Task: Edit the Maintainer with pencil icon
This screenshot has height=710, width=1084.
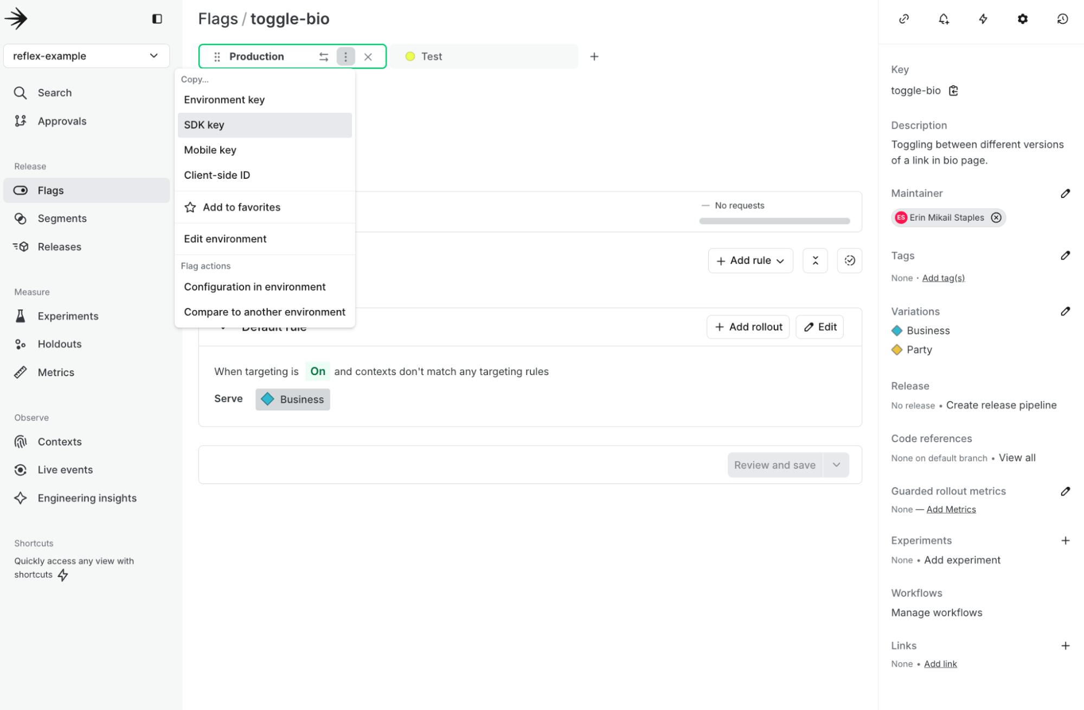Action: click(x=1065, y=193)
